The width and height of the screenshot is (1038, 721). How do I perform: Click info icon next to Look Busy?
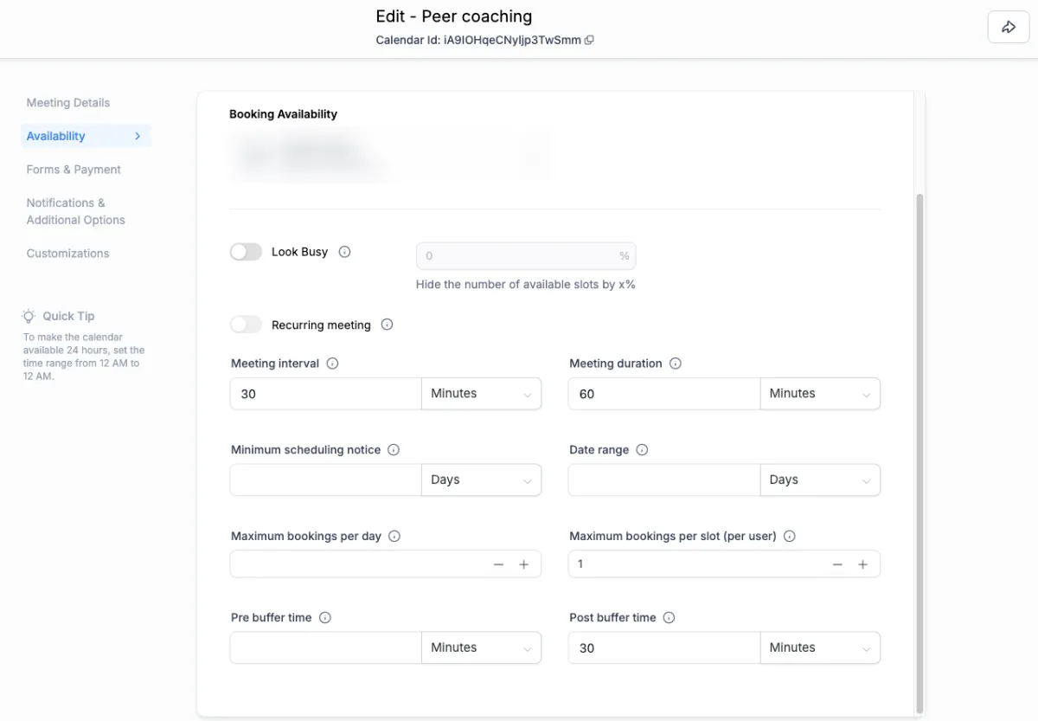(344, 252)
